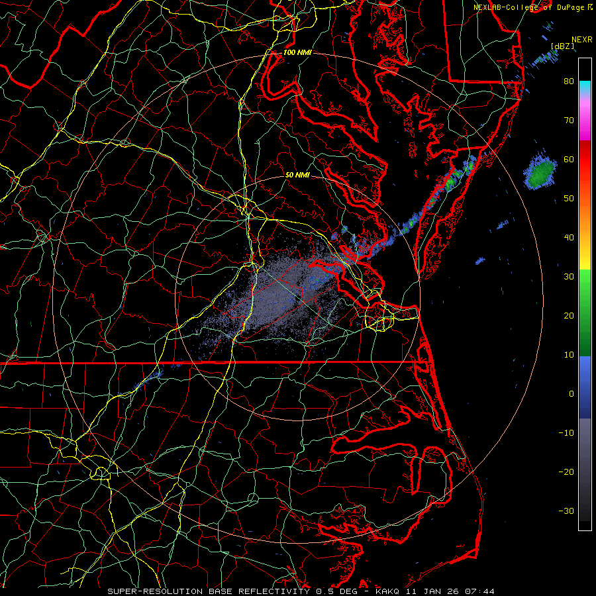Click the green offshore echo blob outside the 100 NMI ring
This screenshot has height=596, width=596.
pos(540,174)
